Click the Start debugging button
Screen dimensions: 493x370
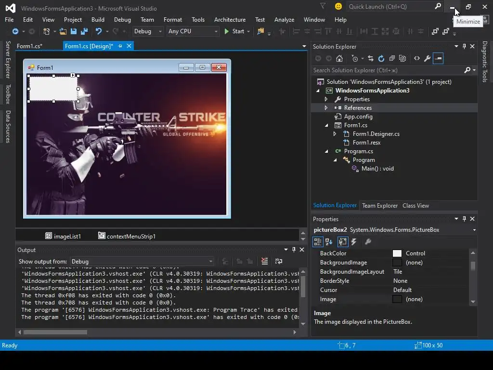tap(234, 31)
